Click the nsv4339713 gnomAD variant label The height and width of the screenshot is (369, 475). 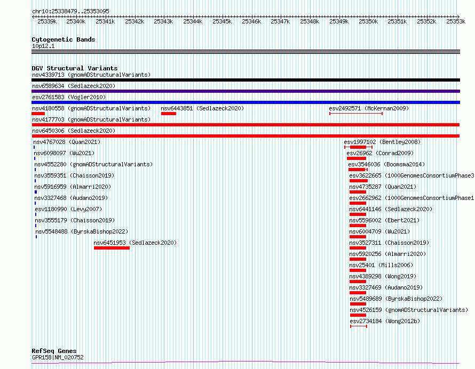pos(91,75)
